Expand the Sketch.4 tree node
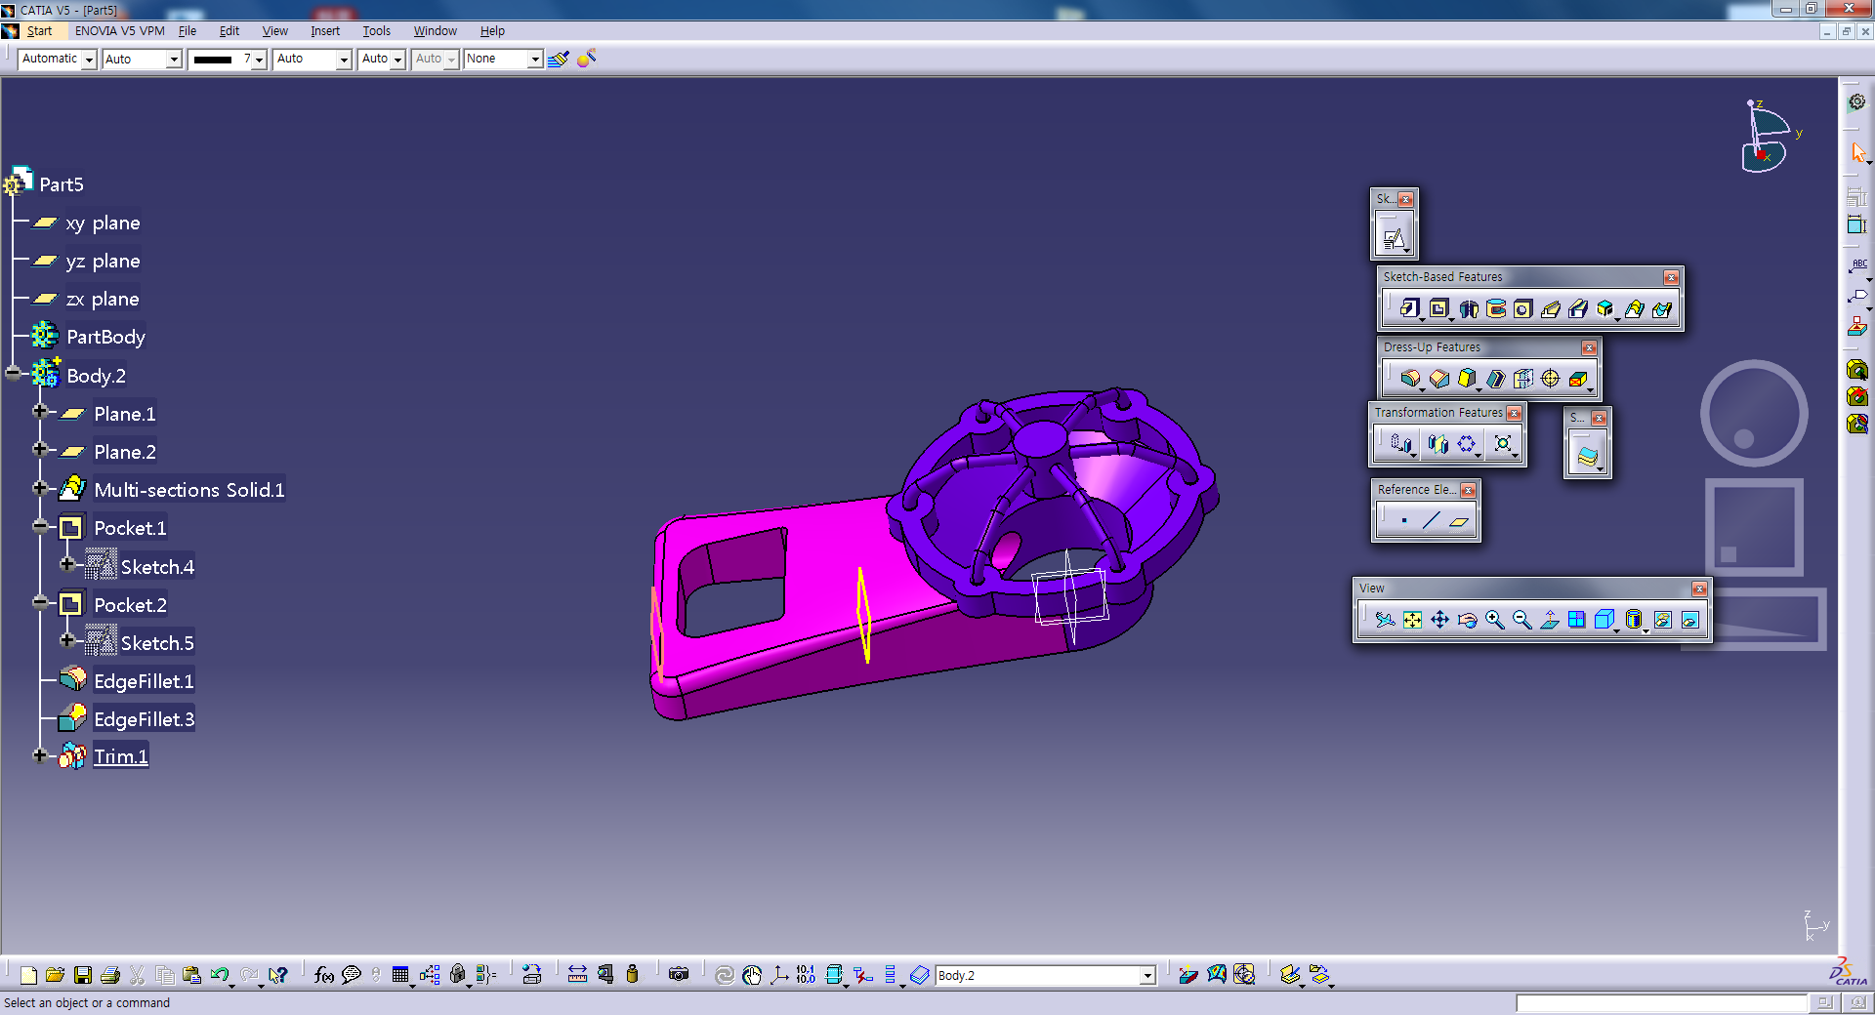The width and height of the screenshot is (1875, 1015). click(67, 564)
